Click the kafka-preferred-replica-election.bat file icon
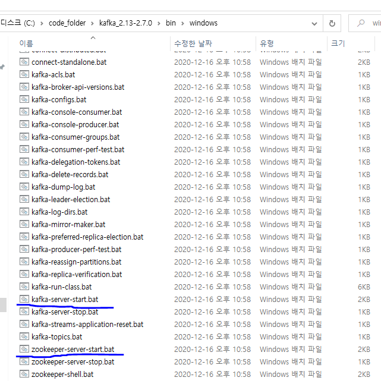Image resolution: width=381 pixels, height=390 pixels. (x=24, y=237)
